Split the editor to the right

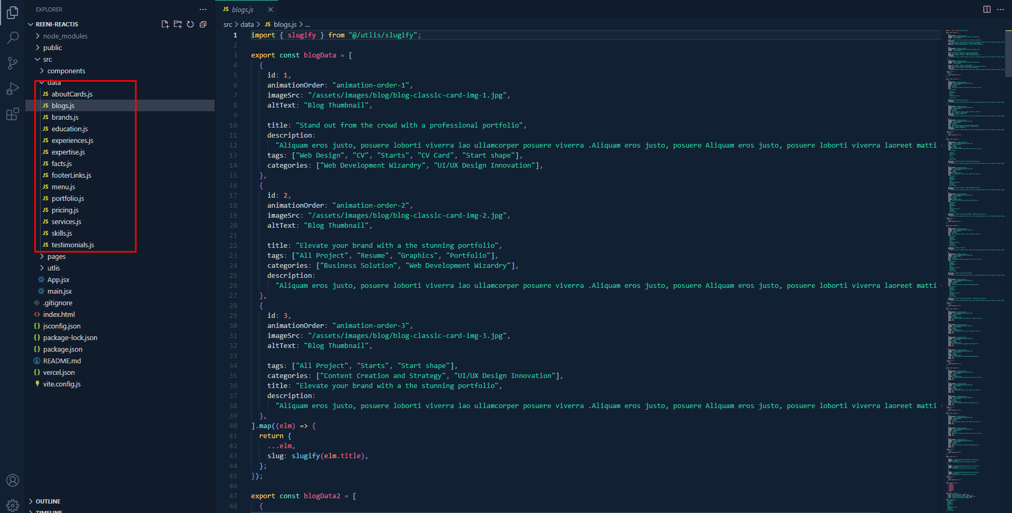click(x=987, y=9)
